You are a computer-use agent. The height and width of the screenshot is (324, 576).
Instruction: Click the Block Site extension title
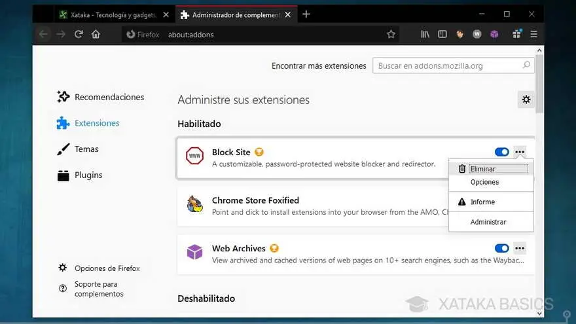[231, 152]
